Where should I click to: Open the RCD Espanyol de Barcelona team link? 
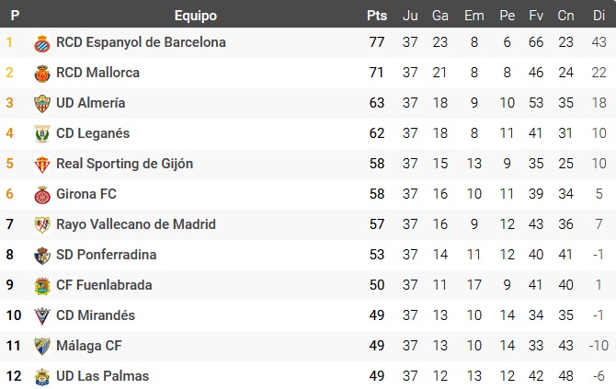coord(141,42)
